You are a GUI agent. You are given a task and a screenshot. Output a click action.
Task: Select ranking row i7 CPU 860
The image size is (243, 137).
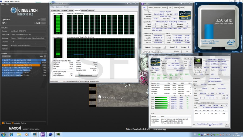pos(24,75)
